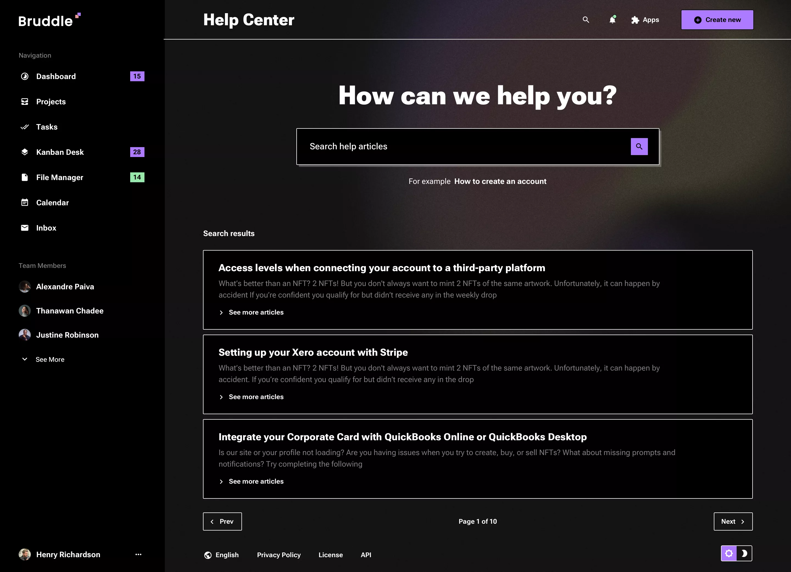Expand See More under Team Members
Screen dimensions: 791x572
(50, 359)
